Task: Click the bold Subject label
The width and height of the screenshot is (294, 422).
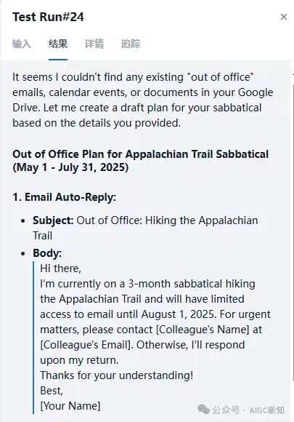Action: (x=53, y=220)
